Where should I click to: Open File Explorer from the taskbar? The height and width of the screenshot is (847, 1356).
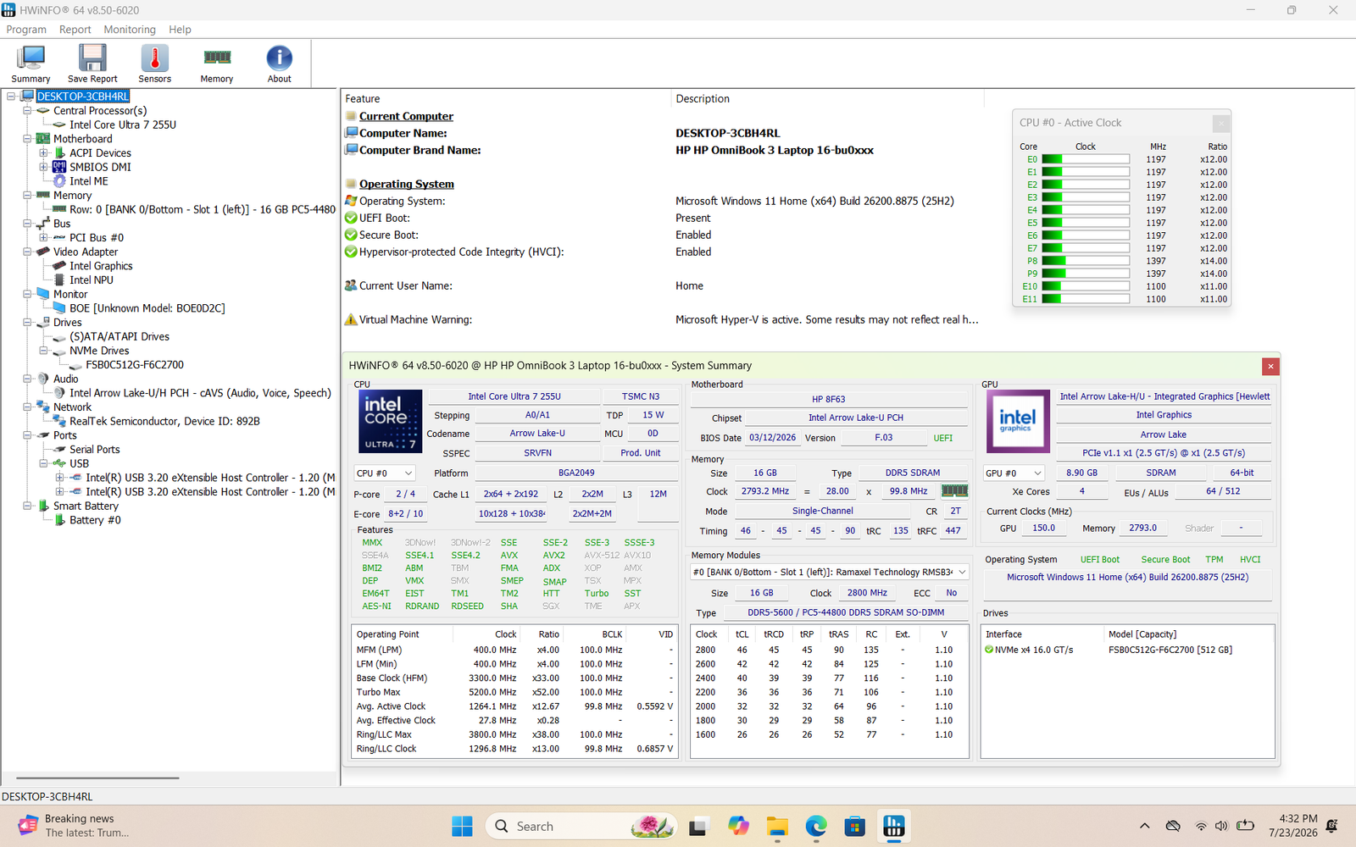coord(777,826)
